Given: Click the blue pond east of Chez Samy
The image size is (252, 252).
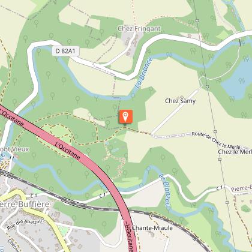Looking at the screenshot, I should pyautogui.click(x=238, y=80).
